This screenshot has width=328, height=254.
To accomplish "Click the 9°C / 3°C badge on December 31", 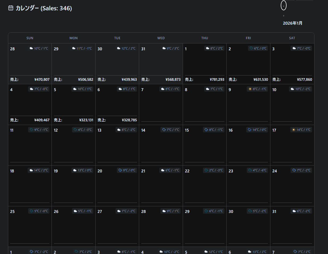I will tap(171, 48).
